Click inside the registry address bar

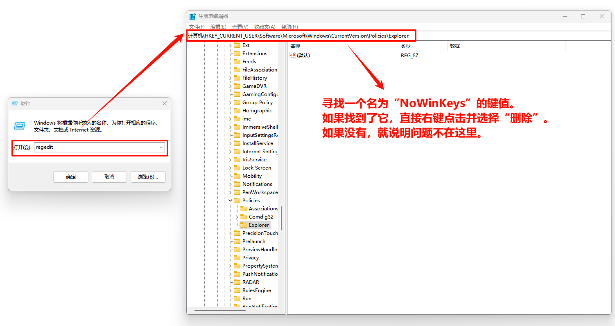pyautogui.click(x=301, y=36)
